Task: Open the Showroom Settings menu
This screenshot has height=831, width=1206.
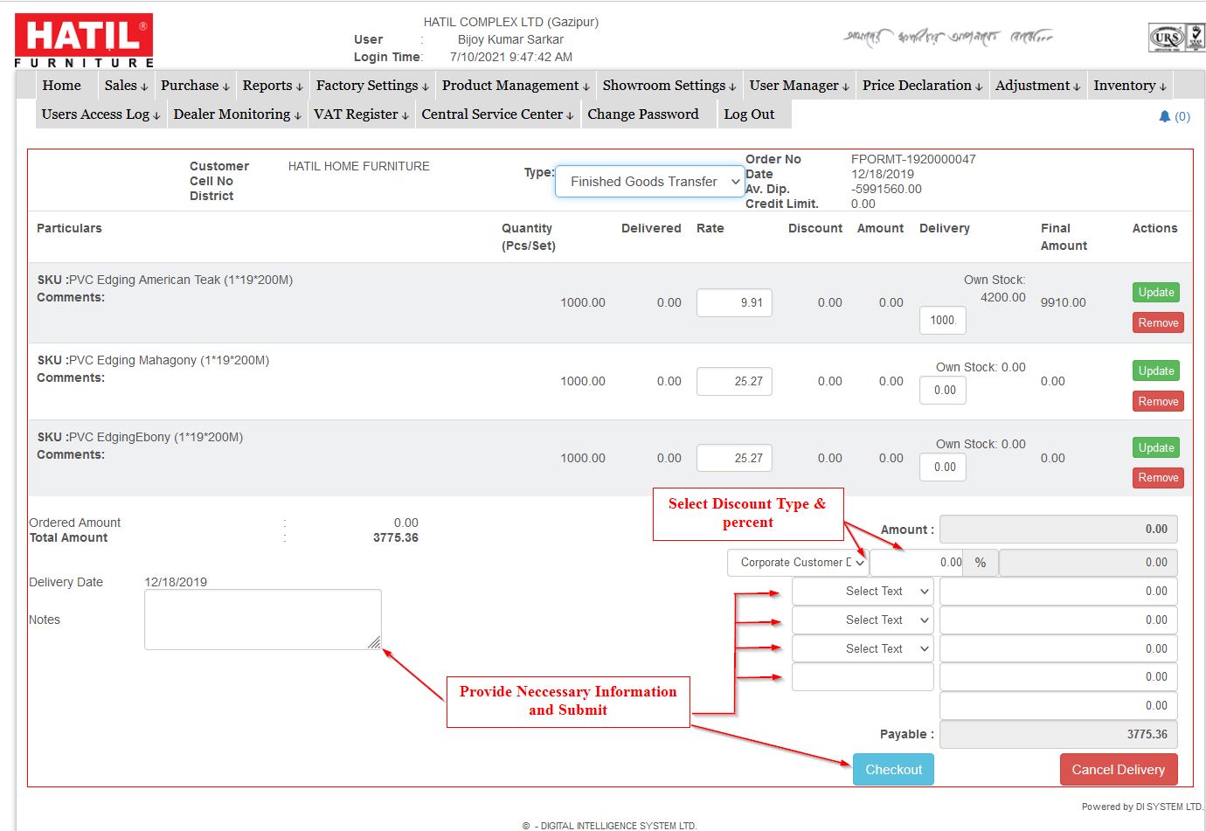Action: point(669,86)
